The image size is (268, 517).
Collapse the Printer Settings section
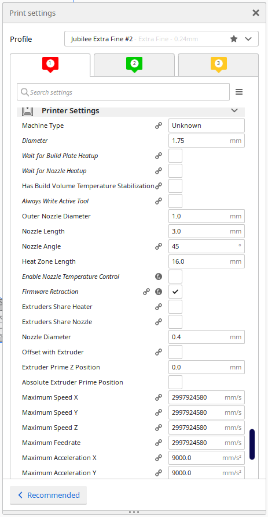[234, 110]
